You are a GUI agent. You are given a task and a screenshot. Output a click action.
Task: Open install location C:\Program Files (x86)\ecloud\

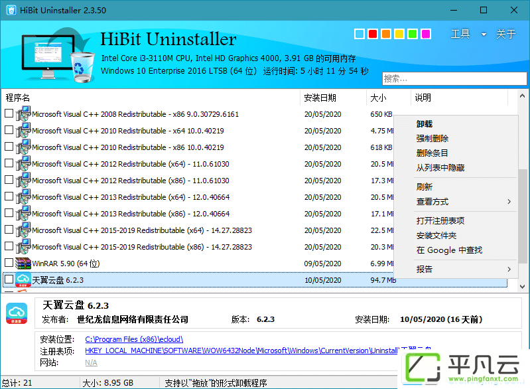point(134,339)
